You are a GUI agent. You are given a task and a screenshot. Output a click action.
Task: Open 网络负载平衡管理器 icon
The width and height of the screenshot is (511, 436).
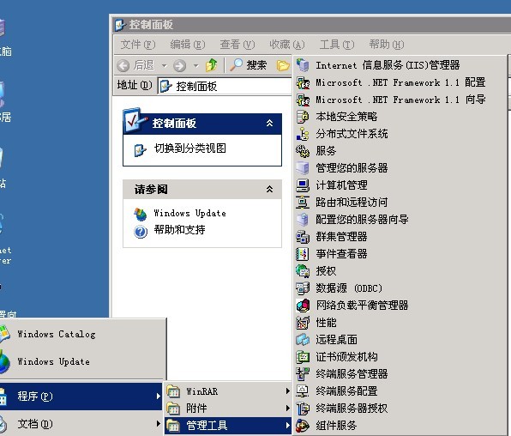pos(303,306)
